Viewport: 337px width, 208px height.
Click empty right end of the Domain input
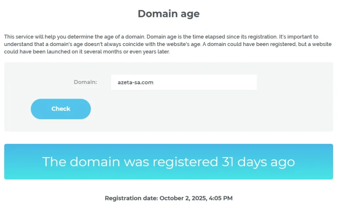point(244,82)
